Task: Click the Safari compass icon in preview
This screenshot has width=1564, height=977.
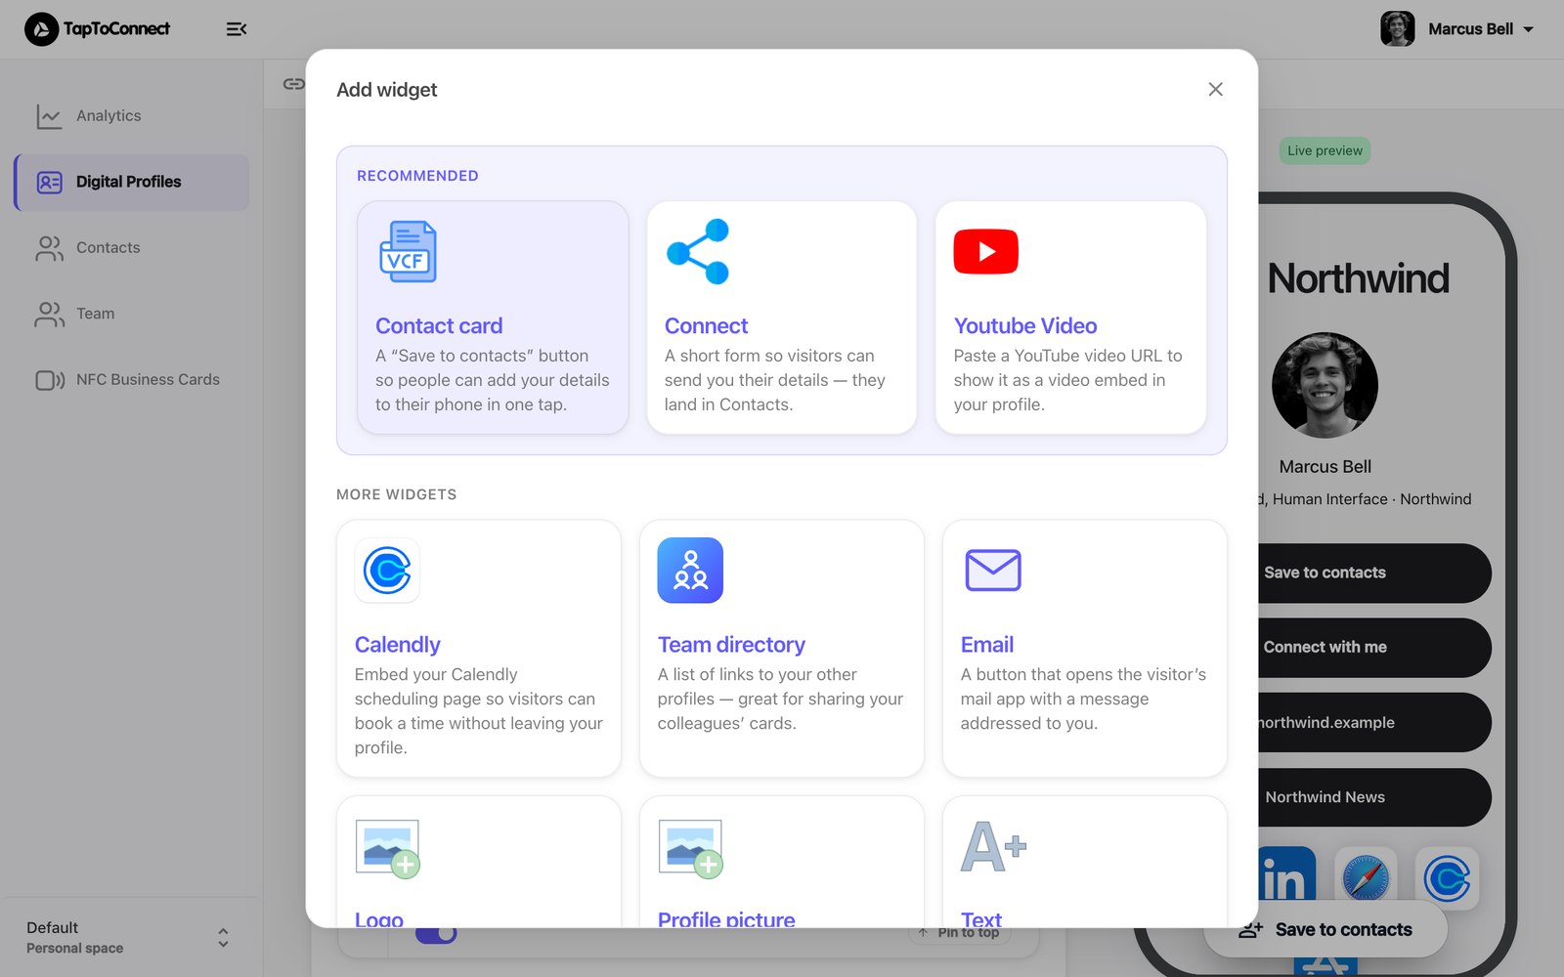Action: pyautogui.click(x=1366, y=877)
